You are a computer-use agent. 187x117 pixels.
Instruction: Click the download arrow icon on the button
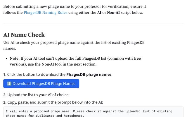[9, 84]
